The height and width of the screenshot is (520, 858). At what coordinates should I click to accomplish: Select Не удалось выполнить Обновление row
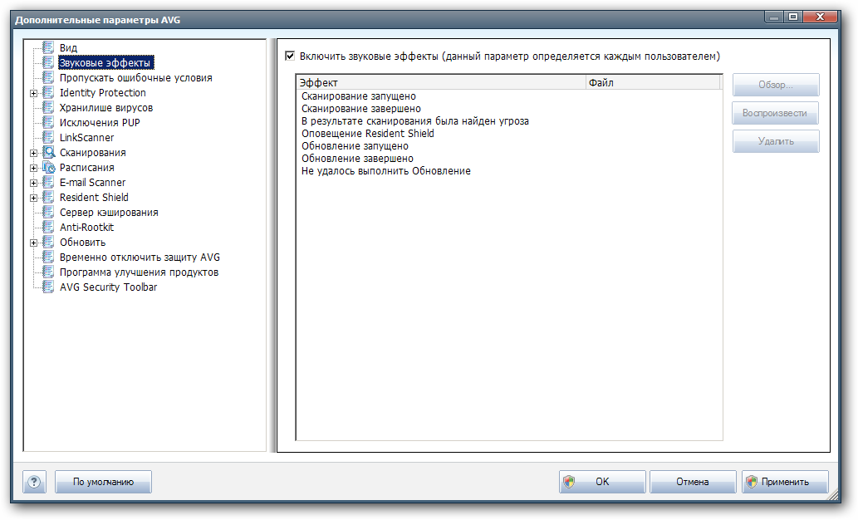pyautogui.click(x=509, y=171)
